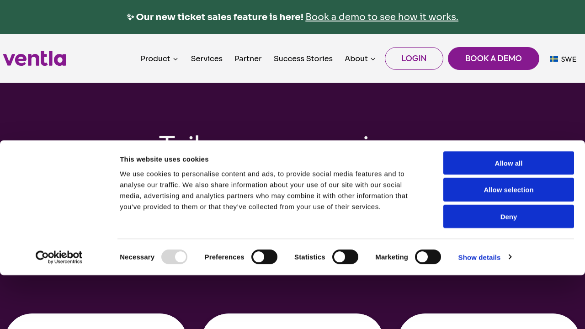Expand the Show details arrow
This screenshot has height=329, width=585.
point(510,257)
